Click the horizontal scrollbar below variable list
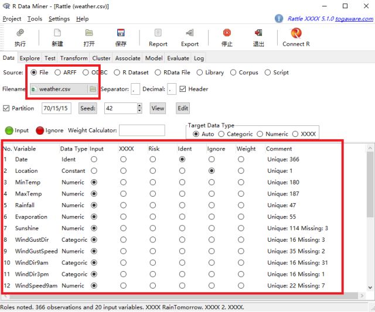This screenshot has width=375, height=312. click(183, 296)
